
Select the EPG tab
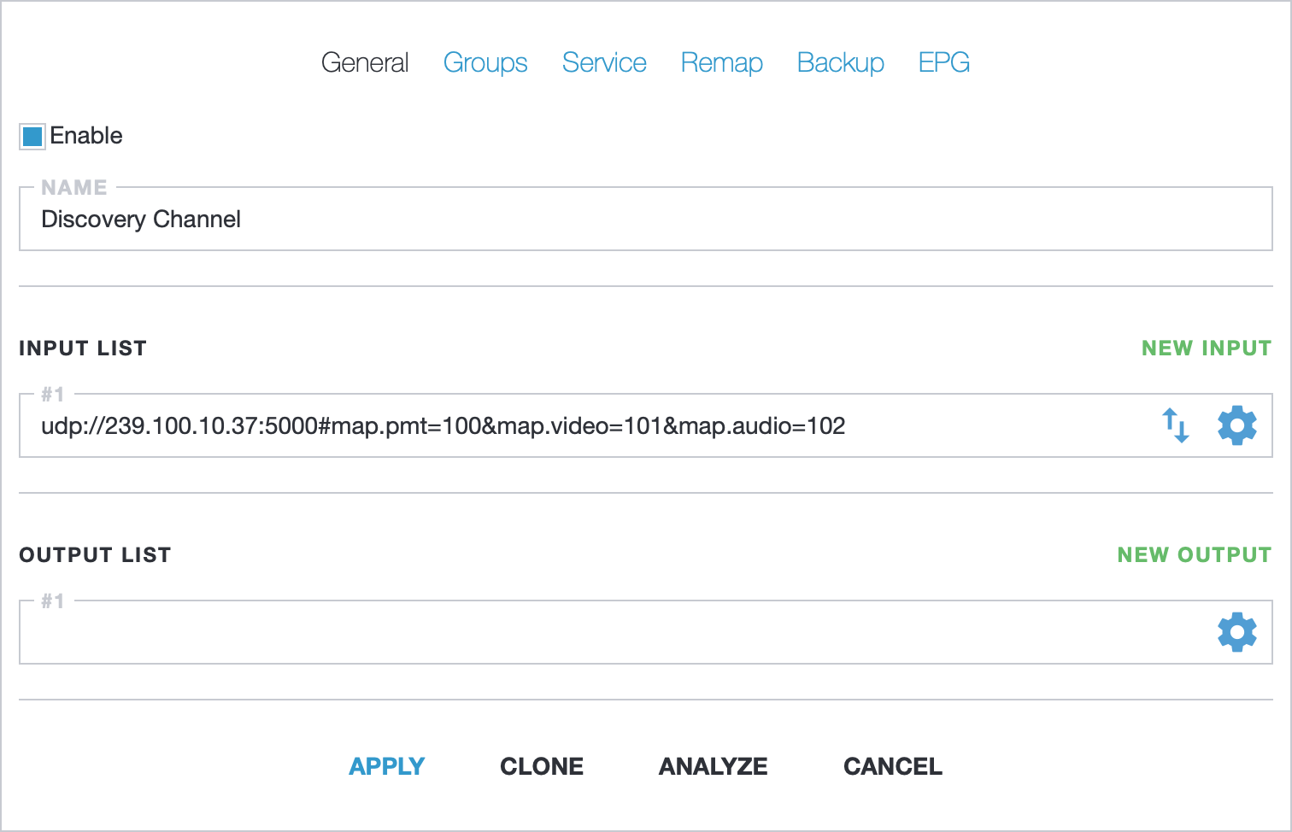coord(944,62)
